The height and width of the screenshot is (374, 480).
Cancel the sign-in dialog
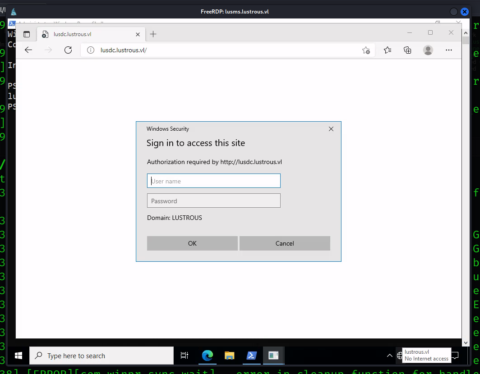click(285, 243)
